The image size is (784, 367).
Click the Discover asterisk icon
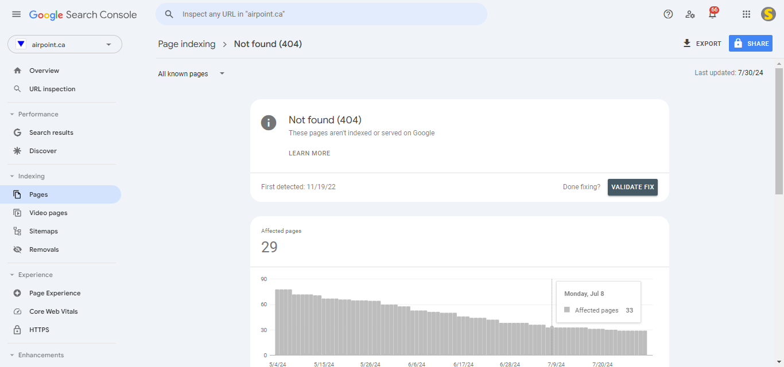(x=17, y=151)
